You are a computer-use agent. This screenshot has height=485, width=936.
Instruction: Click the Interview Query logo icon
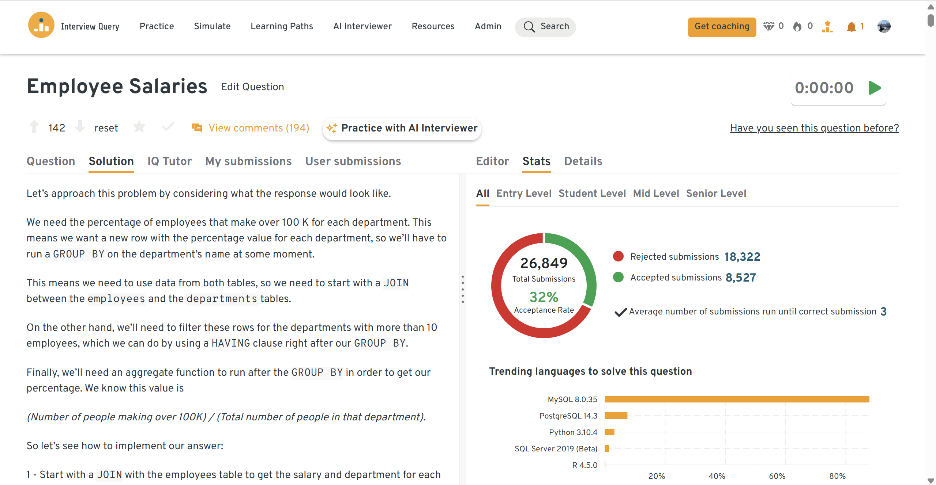tap(41, 26)
